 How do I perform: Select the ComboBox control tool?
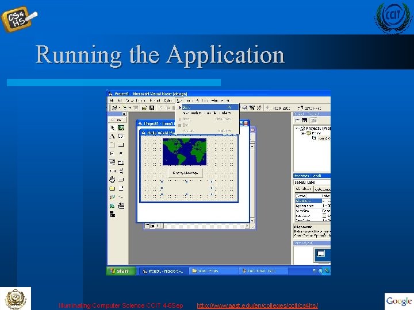(x=112, y=162)
